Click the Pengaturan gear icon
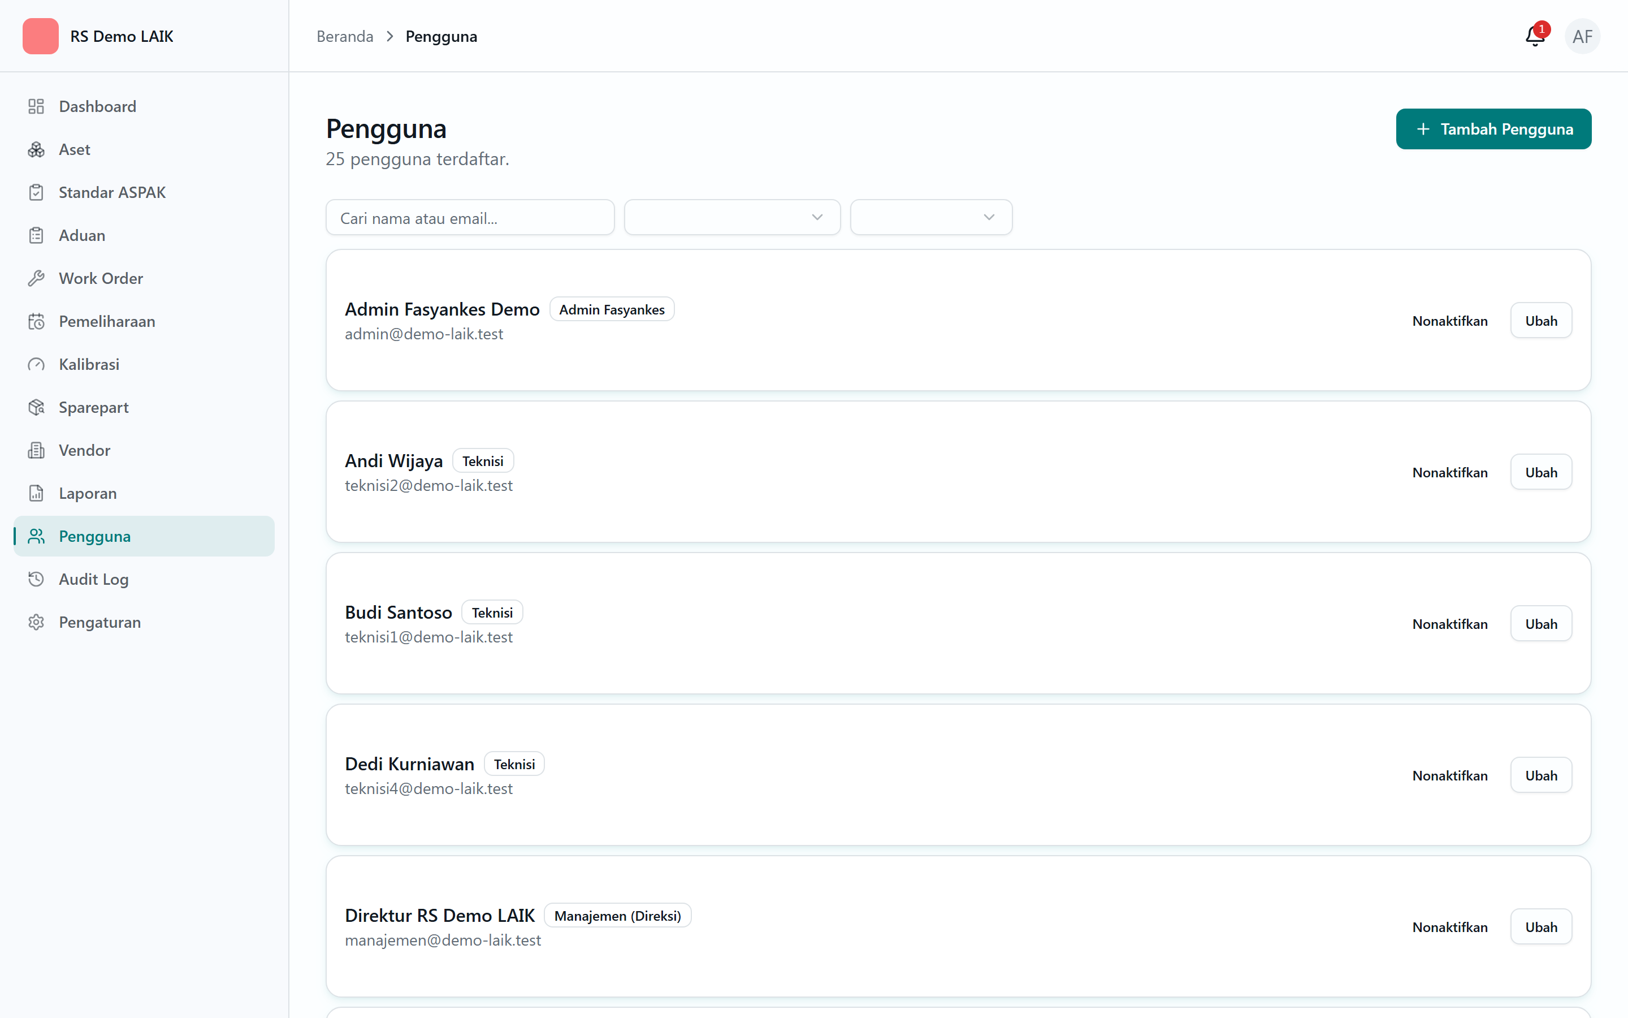This screenshot has height=1018, width=1628. 36,622
